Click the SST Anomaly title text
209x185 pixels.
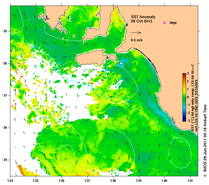pyautogui.click(x=143, y=17)
